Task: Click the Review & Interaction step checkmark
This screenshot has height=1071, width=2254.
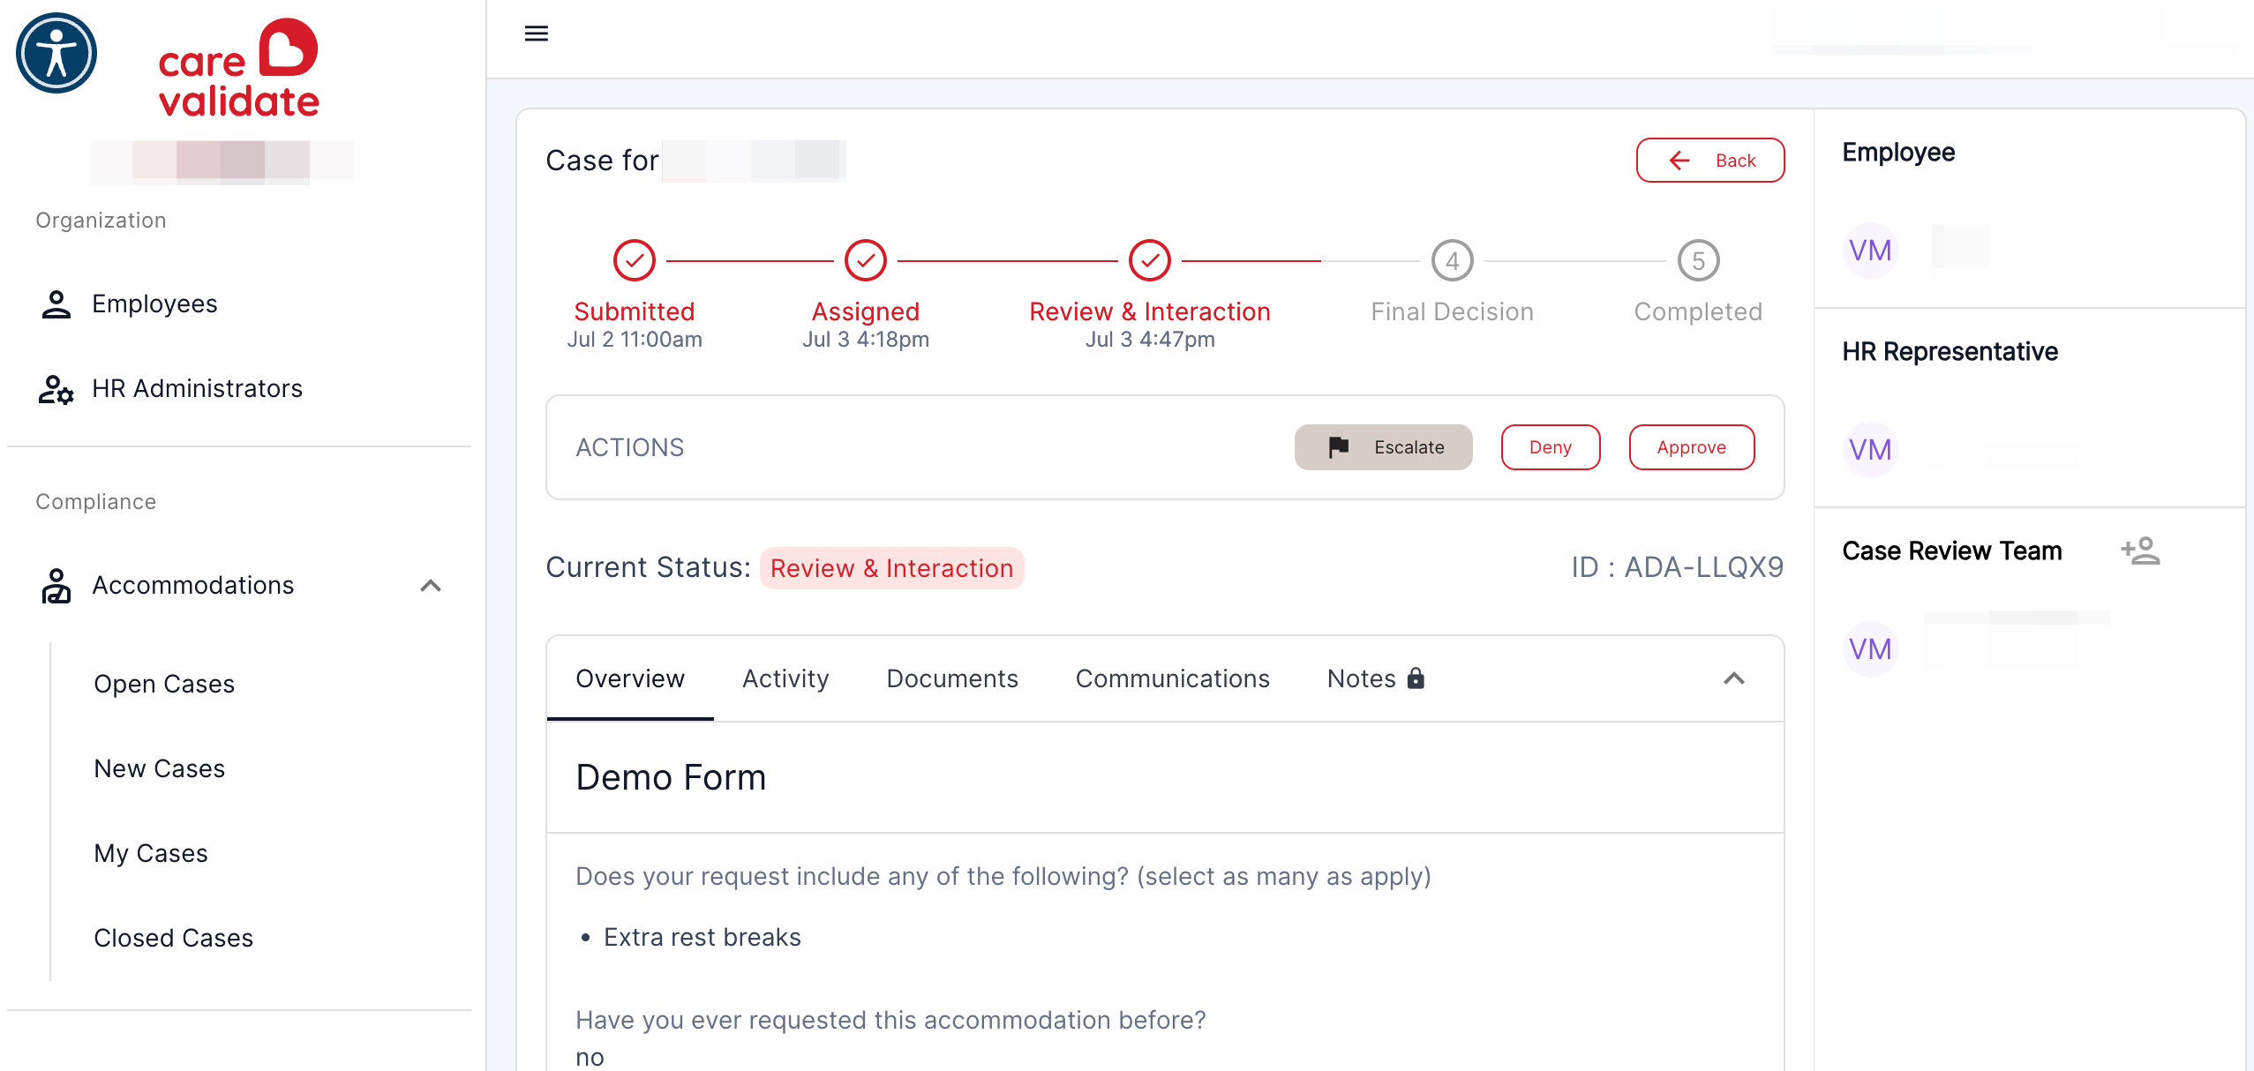Action: pos(1150,260)
